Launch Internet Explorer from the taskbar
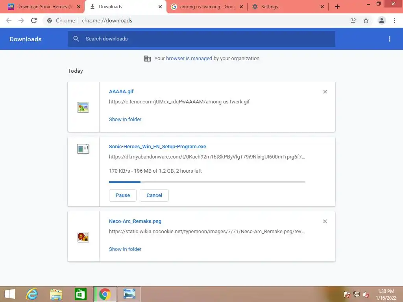 click(x=32, y=294)
